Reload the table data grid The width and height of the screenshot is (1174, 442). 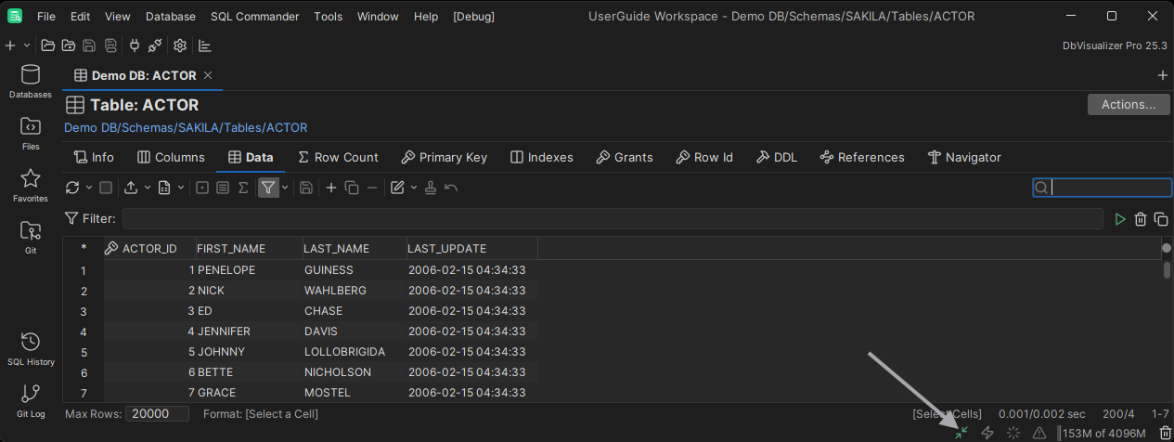pyautogui.click(x=72, y=188)
